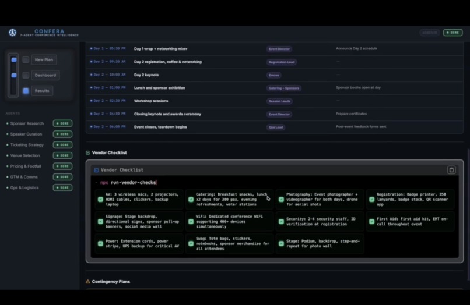This screenshot has height=305, width=470.
Task: Click DONE badge for Speaker Curation
Action: coord(62,134)
